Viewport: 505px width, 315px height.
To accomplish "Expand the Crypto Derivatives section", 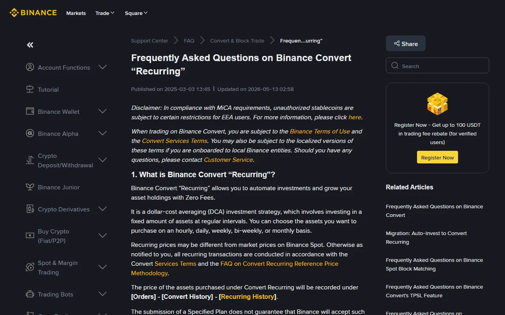I will [x=103, y=209].
